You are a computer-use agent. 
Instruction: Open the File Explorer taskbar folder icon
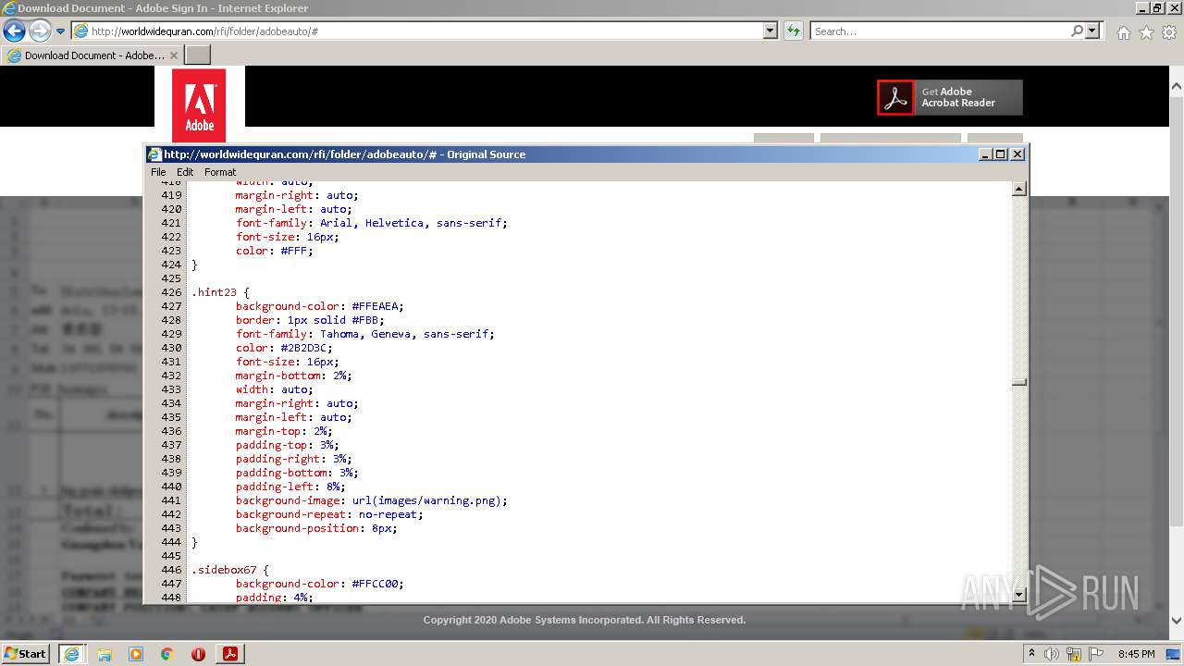pyautogui.click(x=105, y=654)
